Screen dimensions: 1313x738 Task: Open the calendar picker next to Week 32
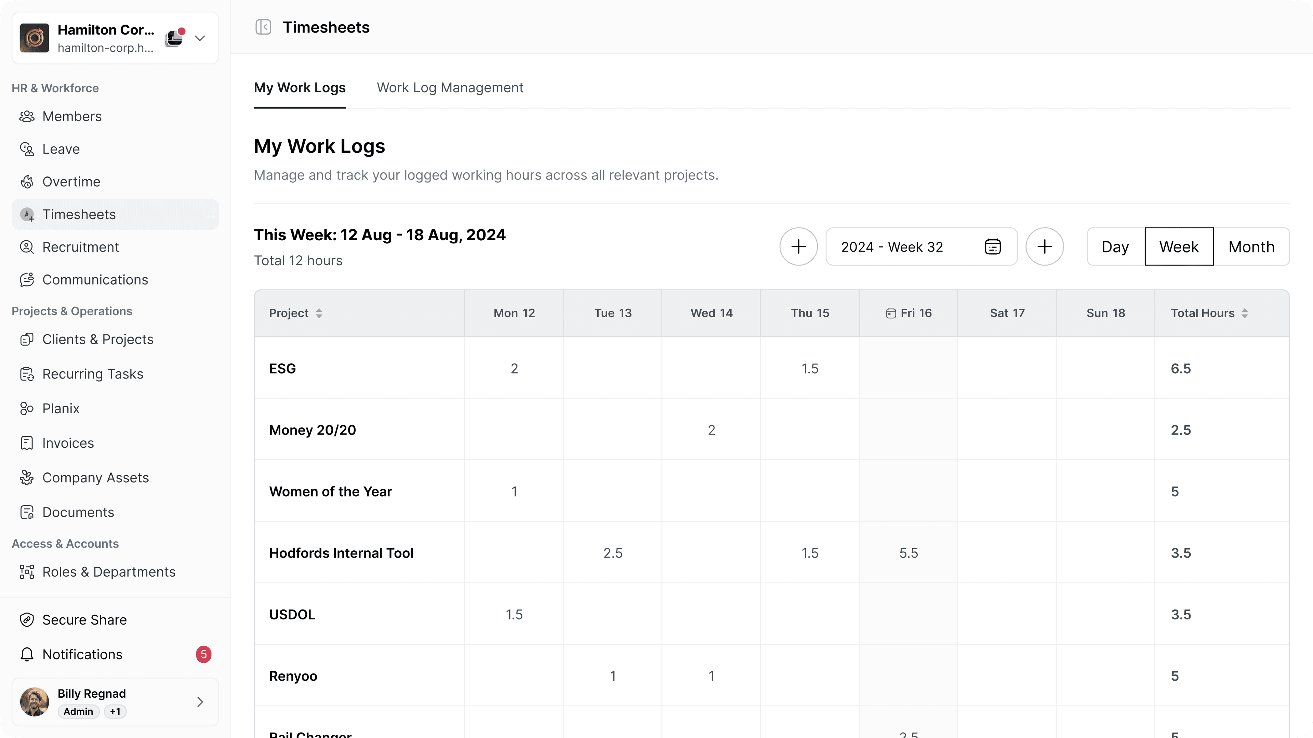pyautogui.click(x=992, y=247)
